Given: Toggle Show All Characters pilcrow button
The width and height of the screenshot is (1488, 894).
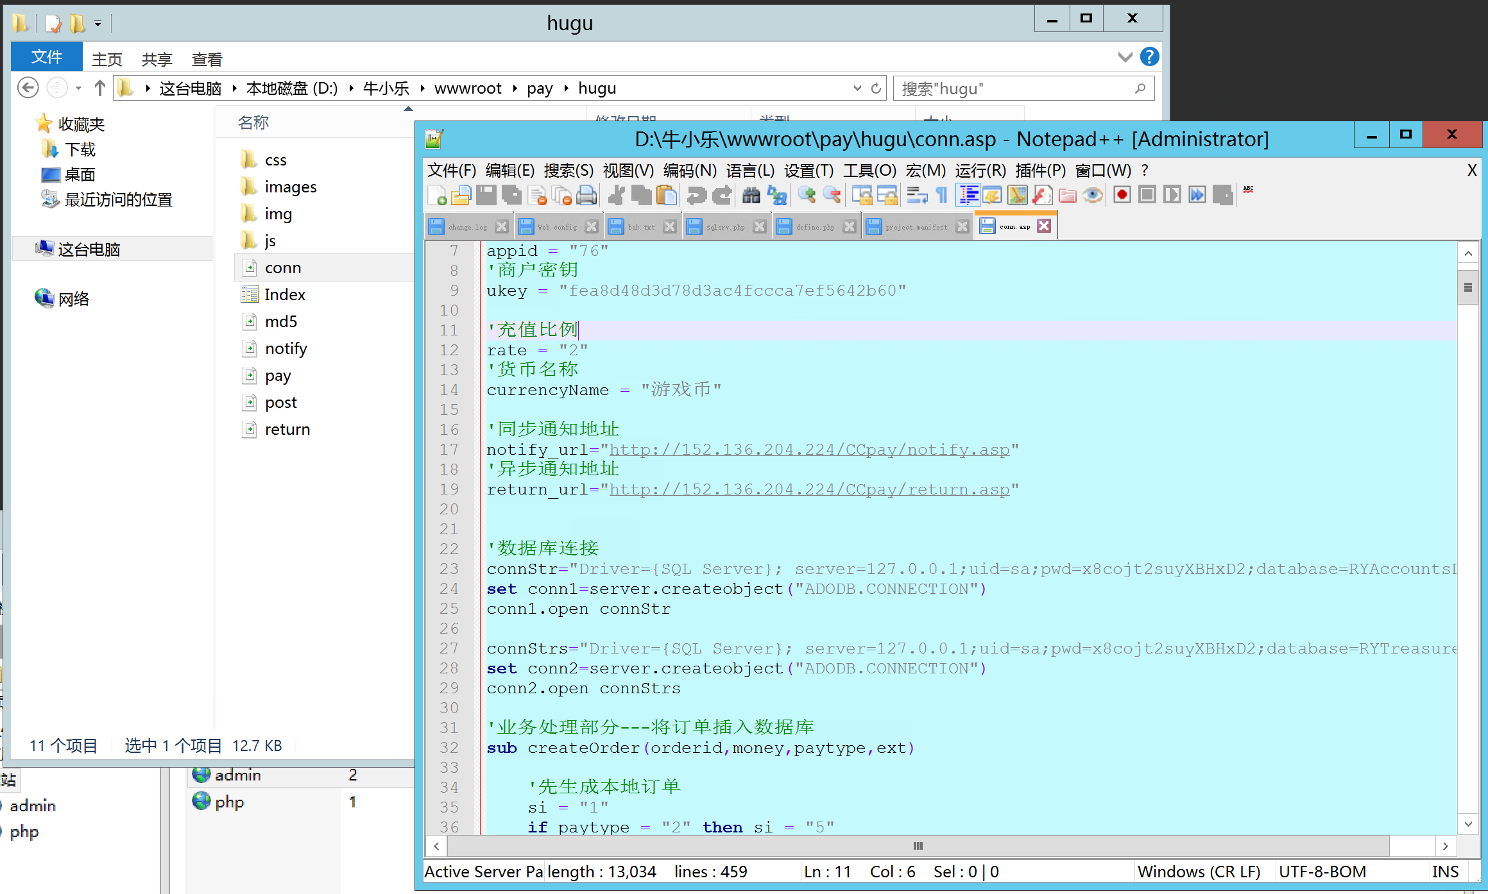Looking at the screenshot, I should click(x=942, y=195).
